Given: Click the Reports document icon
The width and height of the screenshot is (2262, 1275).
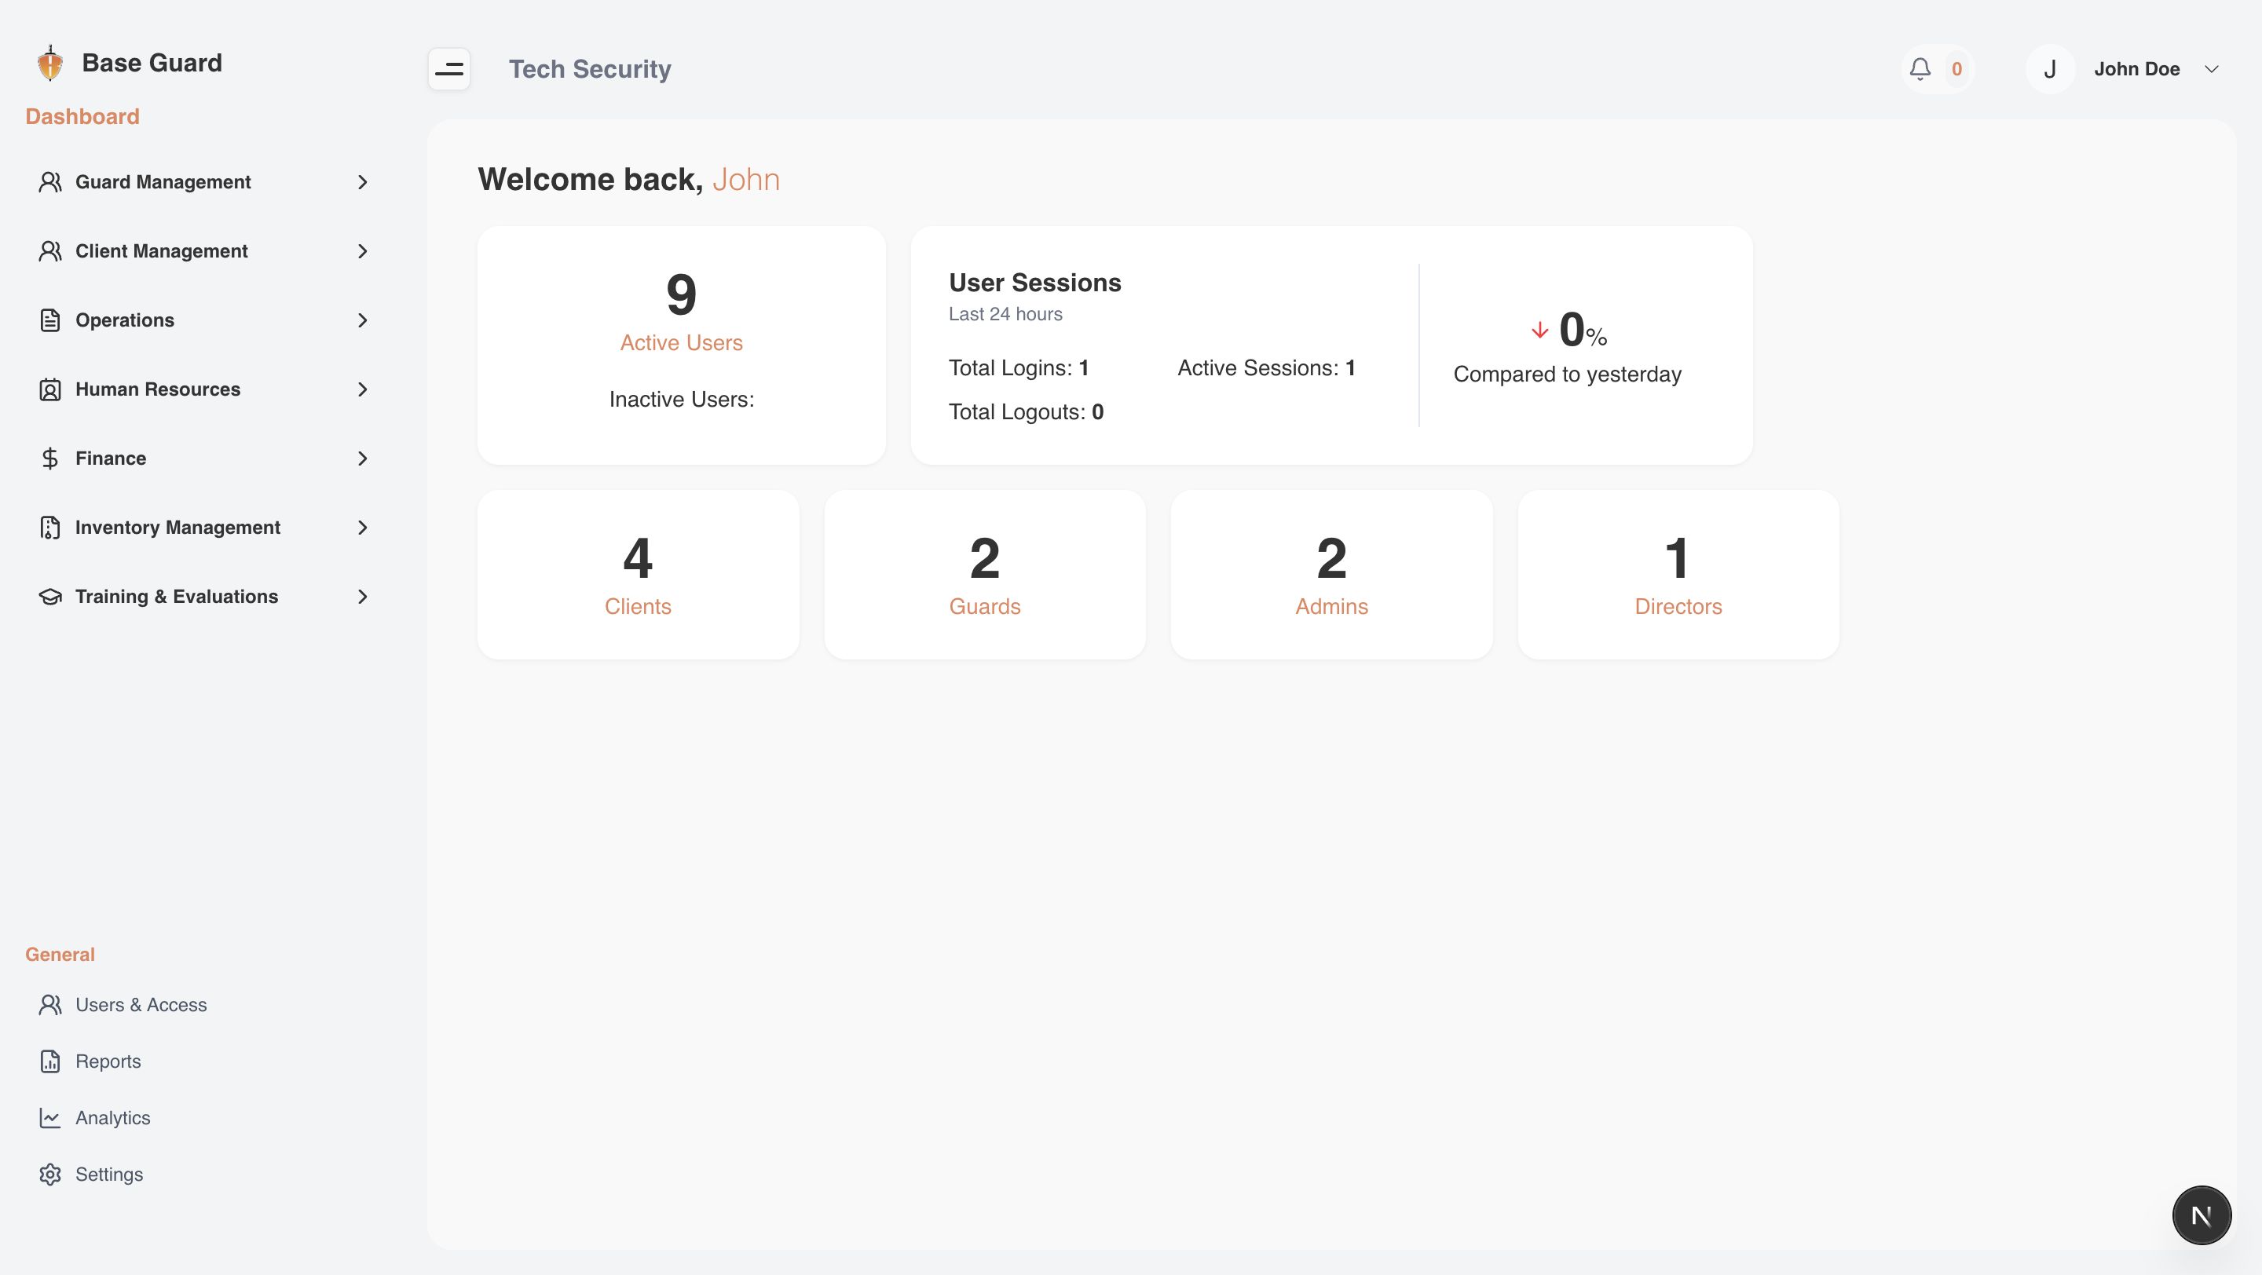Looking at the screenshot, I should pyautogui.click(x=50, y=1061).
